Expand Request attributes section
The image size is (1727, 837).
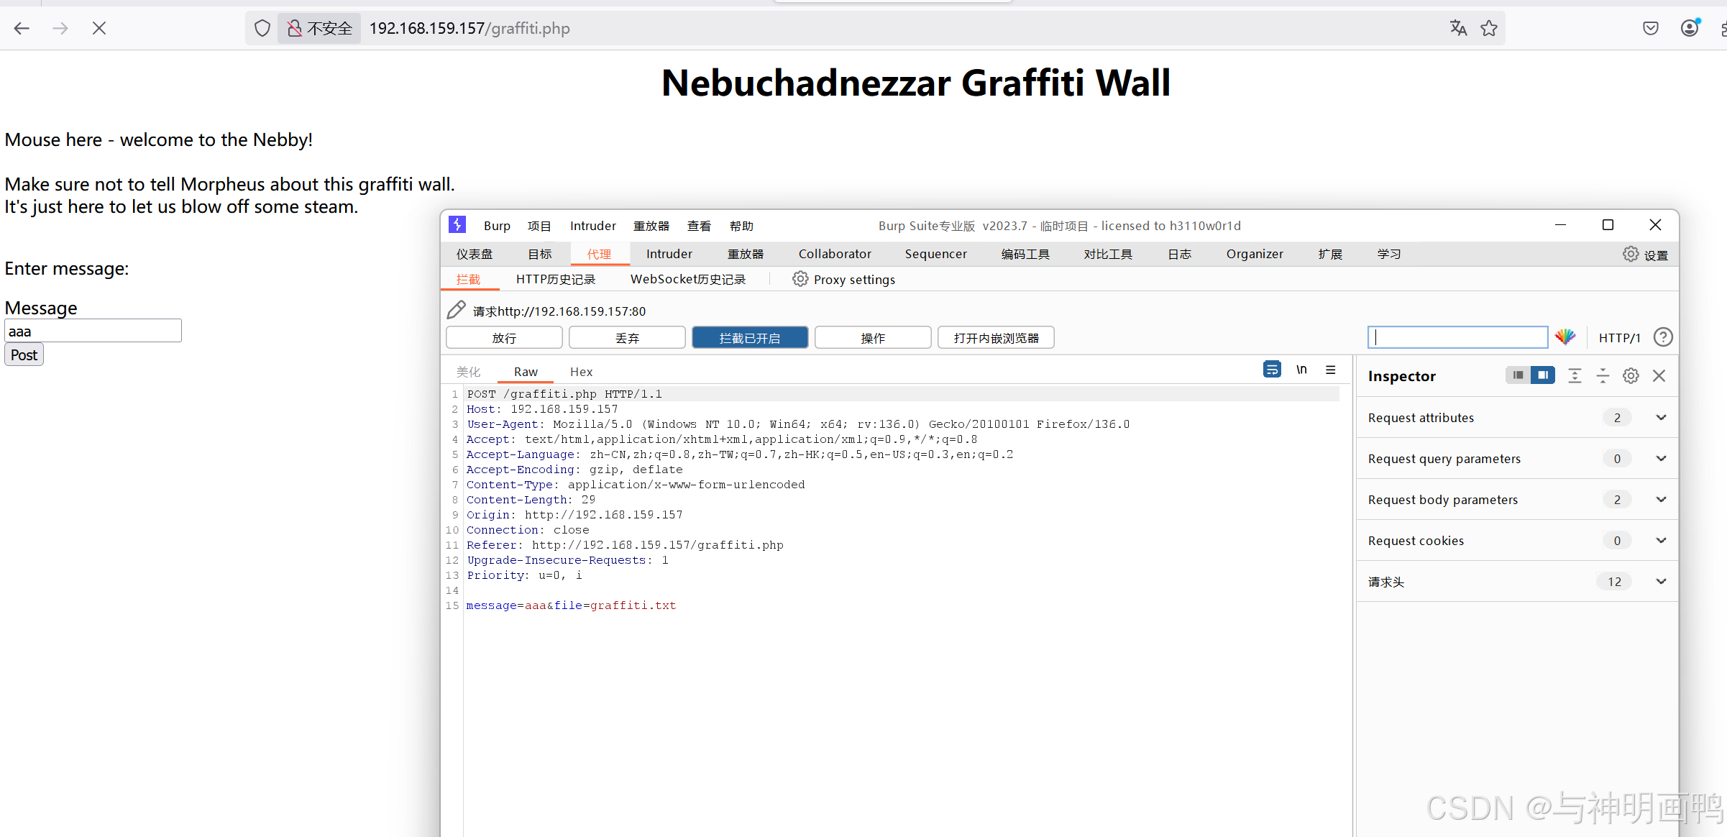tap(1661, 418)
